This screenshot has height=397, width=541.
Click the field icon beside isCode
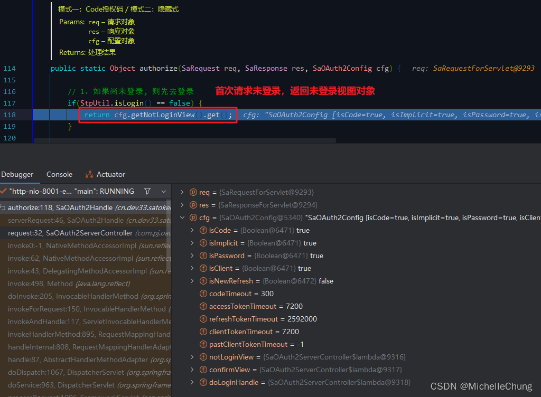(203, 230)
